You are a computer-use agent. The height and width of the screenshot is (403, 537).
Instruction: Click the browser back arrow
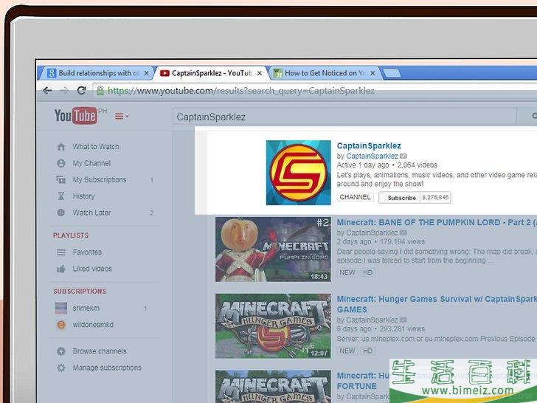[x=47, y=91]
